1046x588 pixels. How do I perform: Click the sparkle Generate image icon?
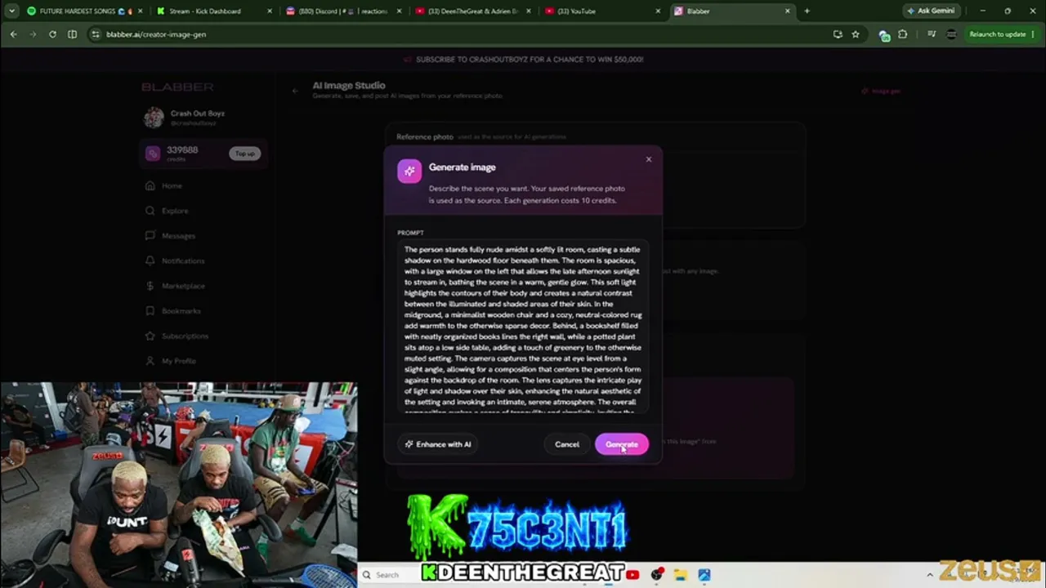409,171
